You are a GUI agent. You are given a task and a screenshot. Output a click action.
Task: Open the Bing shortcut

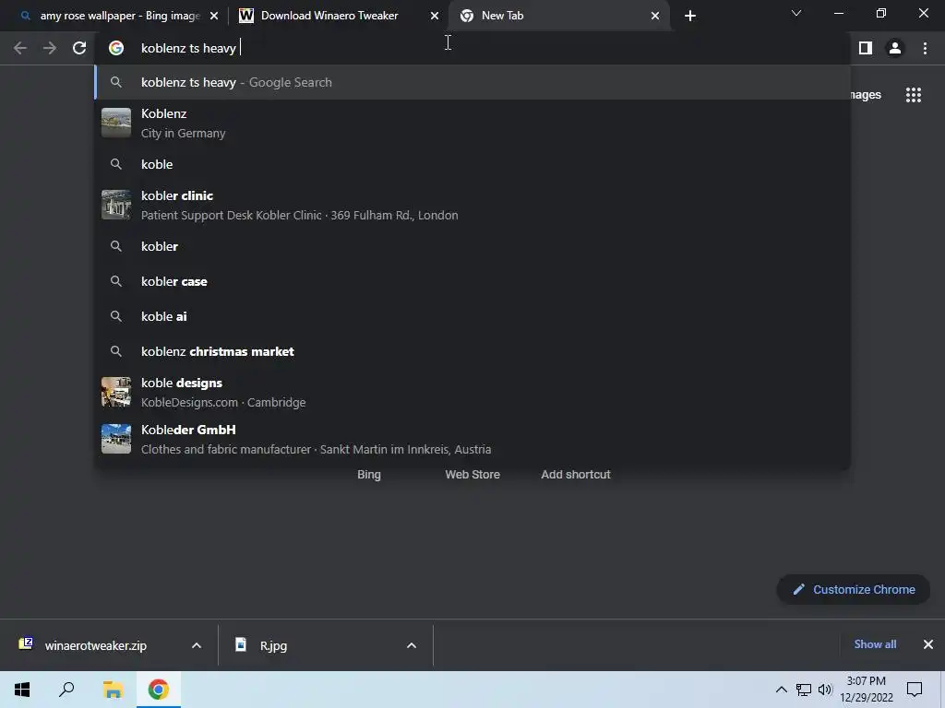369,475
